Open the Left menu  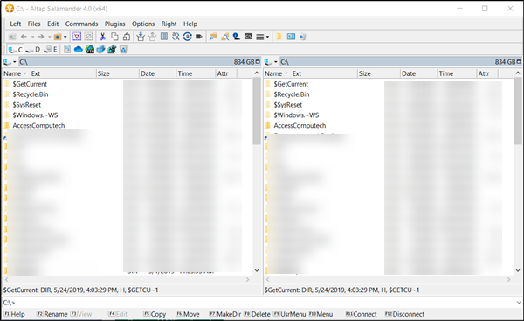click(16, 24)
